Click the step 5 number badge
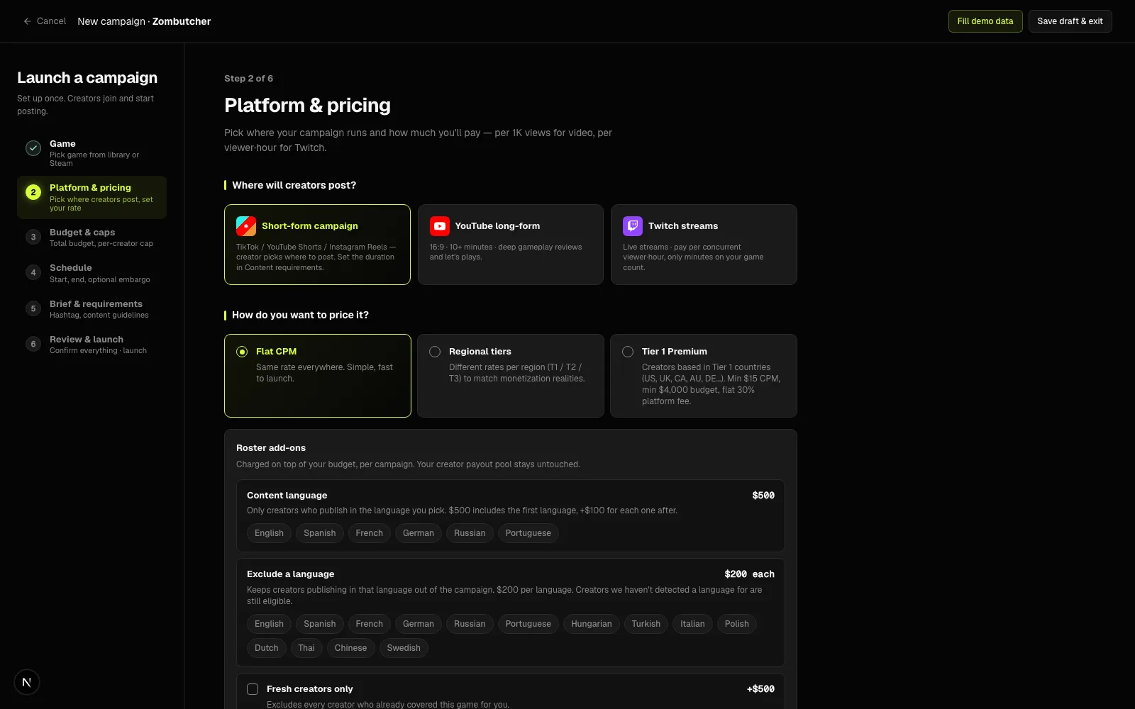 (33, 308)
